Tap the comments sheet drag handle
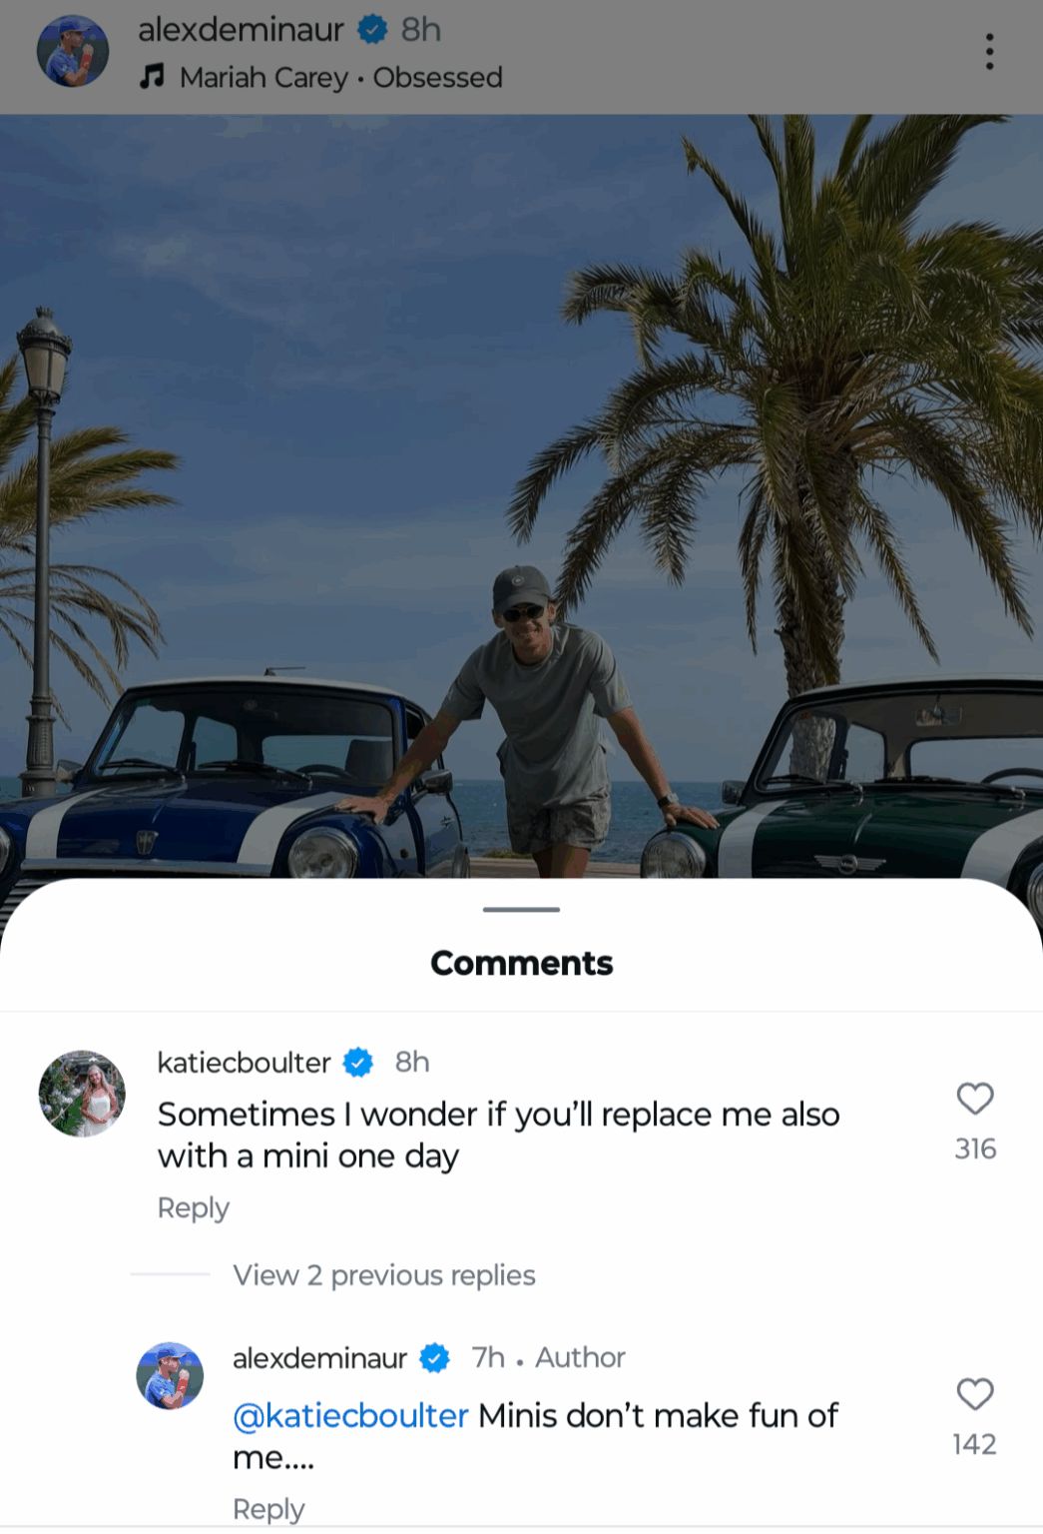 tap(521, 910)
